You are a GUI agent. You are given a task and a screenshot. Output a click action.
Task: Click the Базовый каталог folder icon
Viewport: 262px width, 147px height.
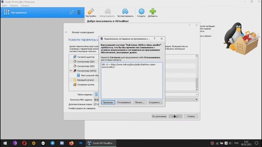tap(75, 80)
